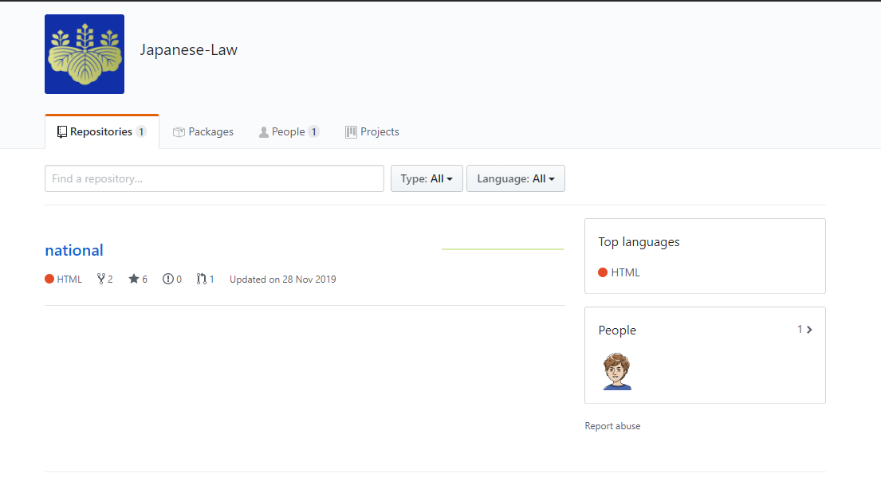Click the Projects board icon
The width and height of the screenshot is (881, 485).
(x=351, y=132)
